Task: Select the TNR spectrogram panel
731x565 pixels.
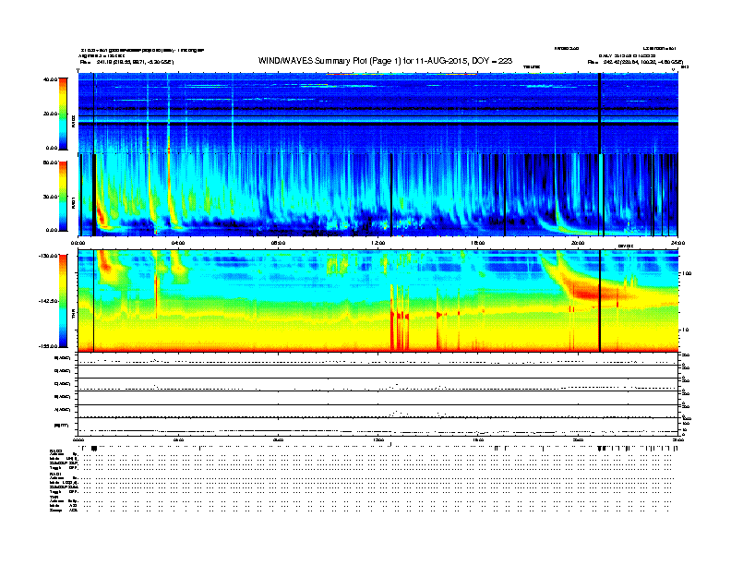Action: tap(378, 301)
